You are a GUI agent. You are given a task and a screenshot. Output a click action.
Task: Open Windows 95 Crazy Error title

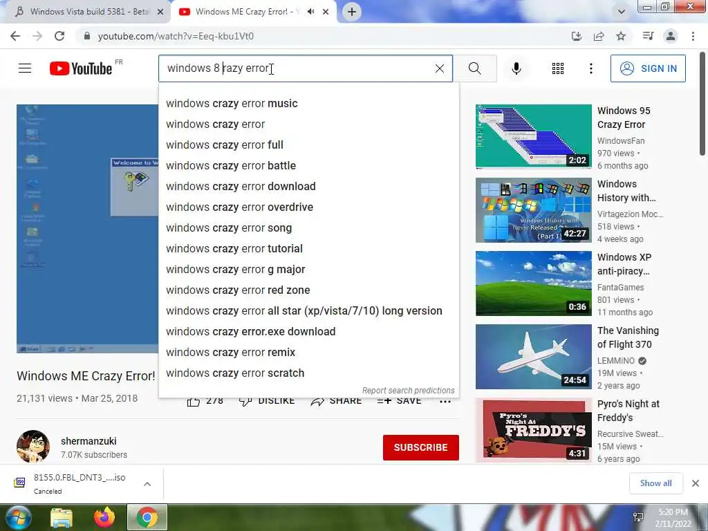pyautogui.click(x=624, y=118)
